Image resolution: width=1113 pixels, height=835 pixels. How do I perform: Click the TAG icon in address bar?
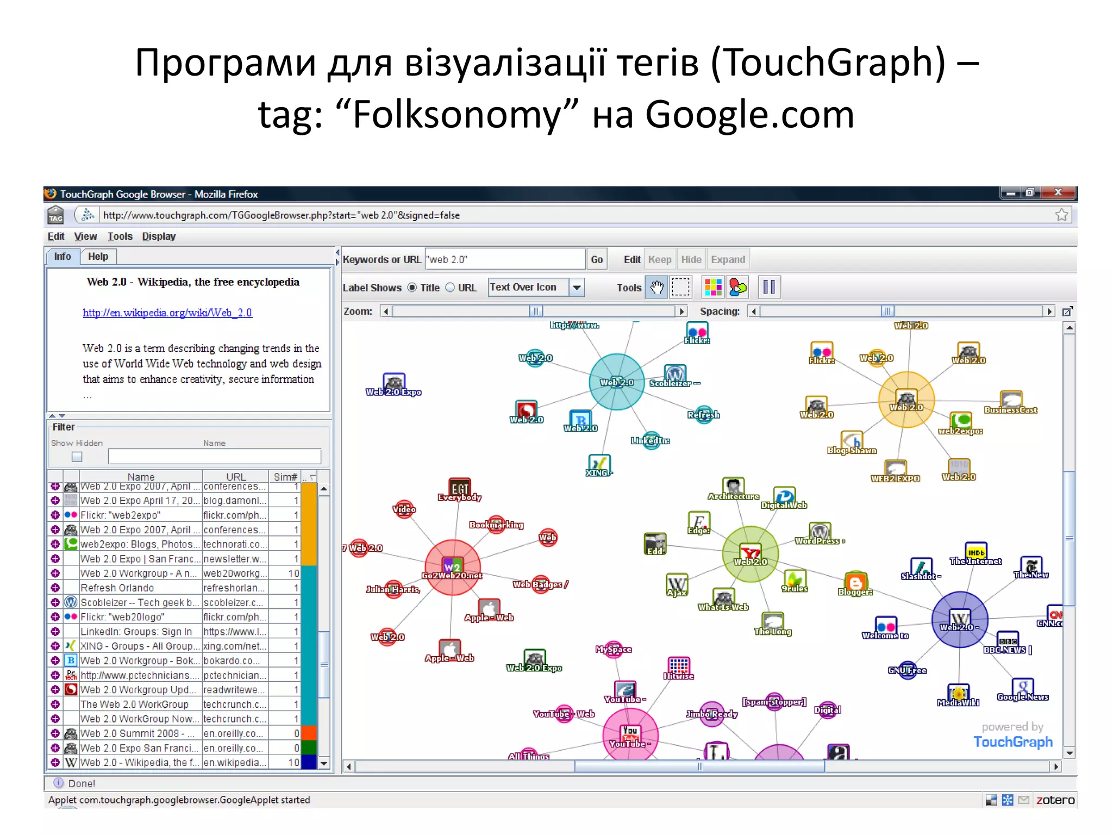tap(55, 215)
